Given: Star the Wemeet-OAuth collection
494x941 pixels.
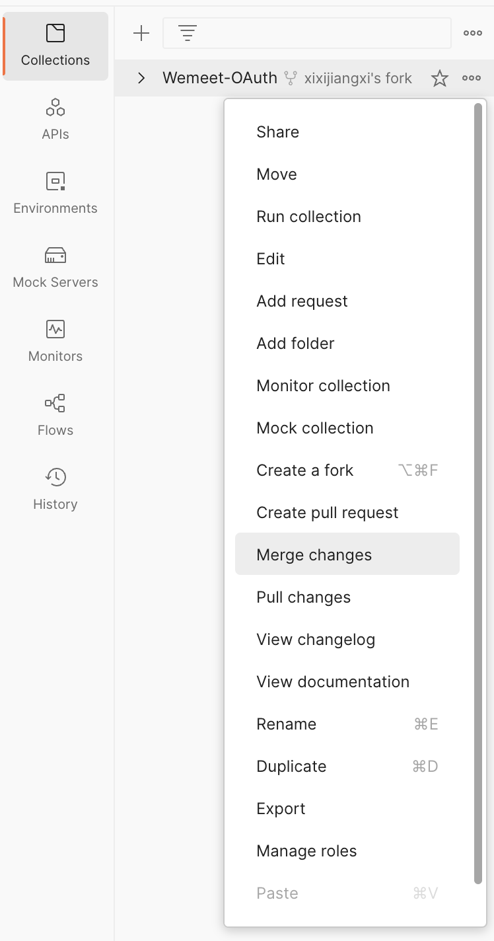Looking at the screenshot, I should point(440,79).
